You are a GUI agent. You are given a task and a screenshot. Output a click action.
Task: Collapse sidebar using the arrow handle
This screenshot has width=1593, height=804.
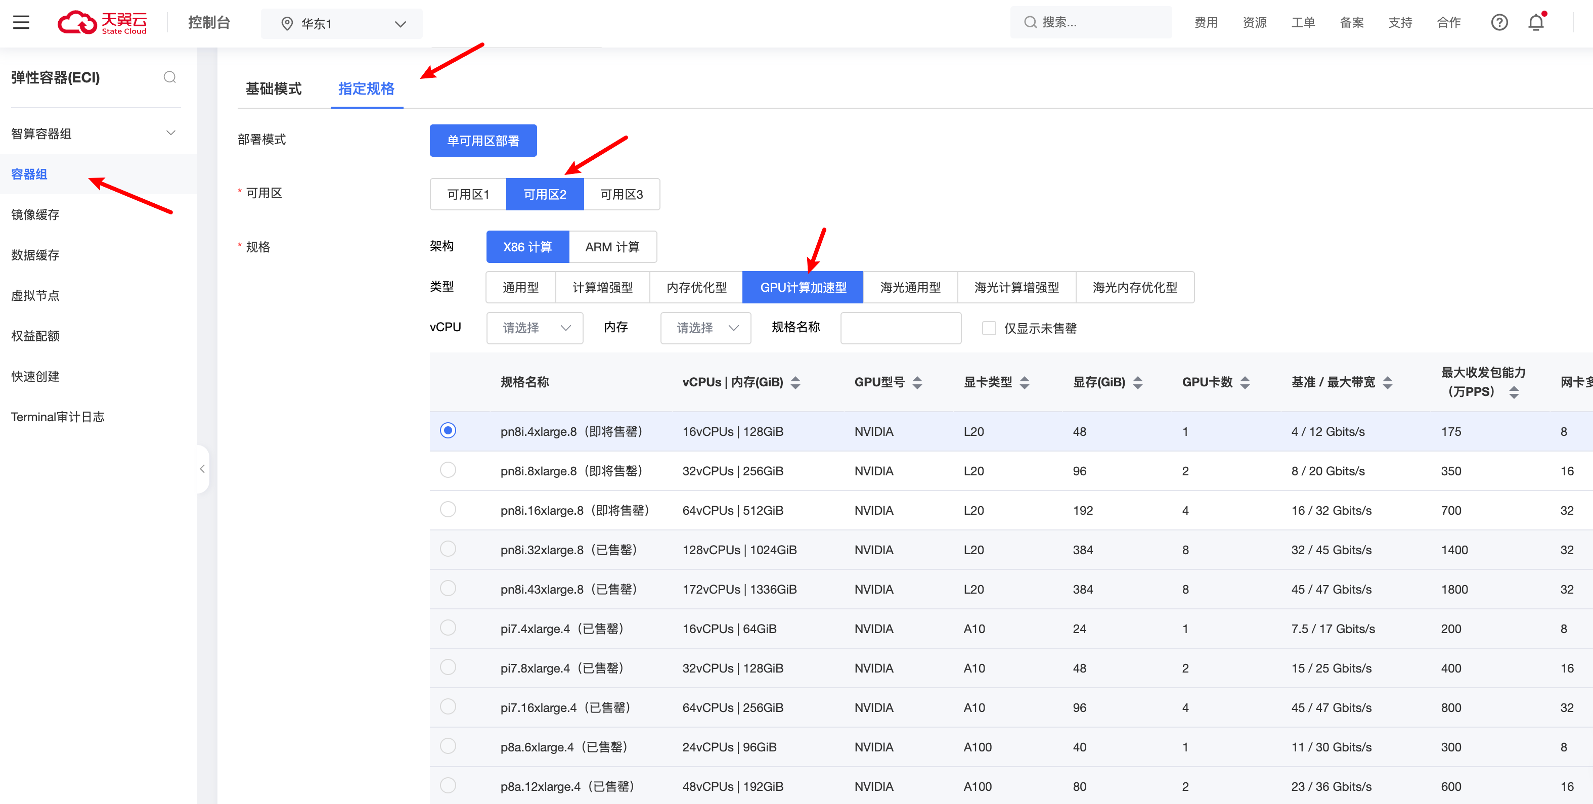click(202, 469)
